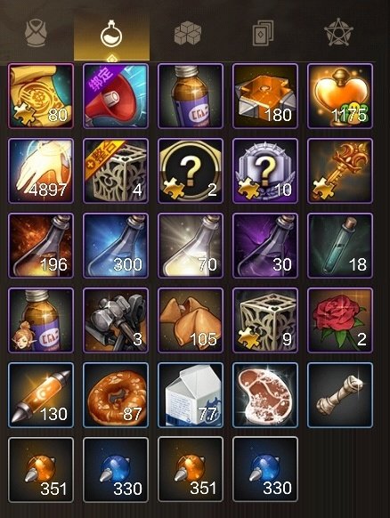The height and width of the screenshot is (518, 390).
Task: Select the potion consumables tab
Action: tap(111, 33)
